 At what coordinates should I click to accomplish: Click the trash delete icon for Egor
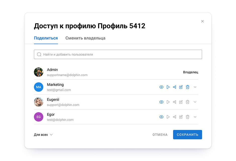coord(188,117)
